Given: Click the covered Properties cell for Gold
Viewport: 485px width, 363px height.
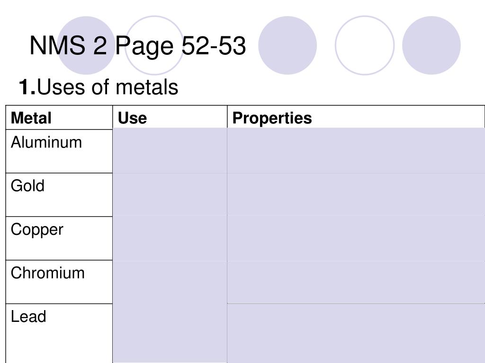Looking at the screenshot, I should 356,194.
